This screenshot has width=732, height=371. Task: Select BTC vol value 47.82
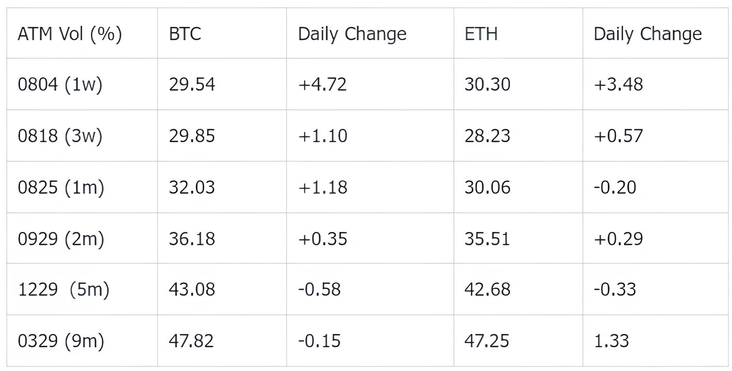(x=191, y=341)
